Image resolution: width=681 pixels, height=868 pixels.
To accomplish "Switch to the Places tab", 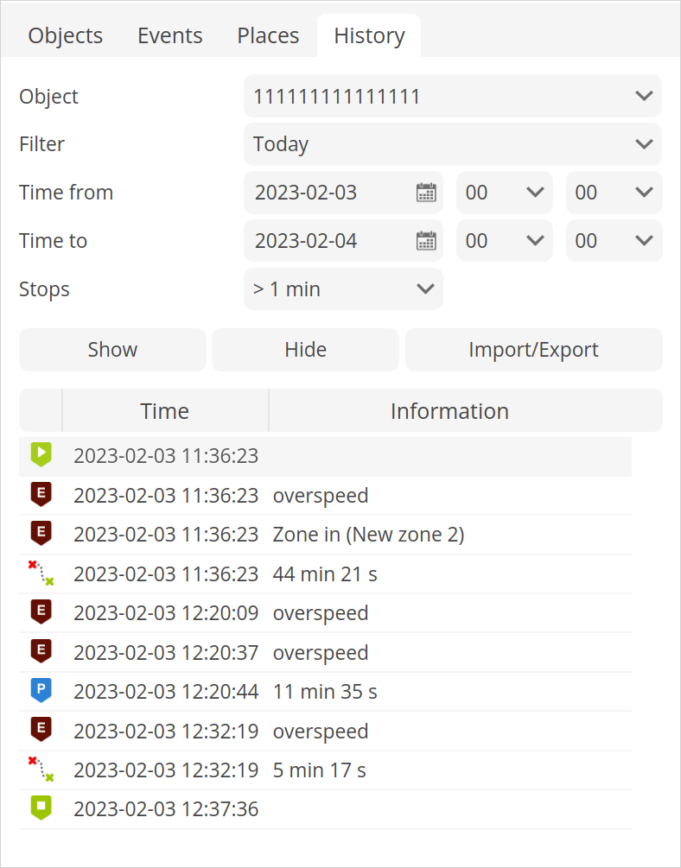I will (x=268, y=36).
